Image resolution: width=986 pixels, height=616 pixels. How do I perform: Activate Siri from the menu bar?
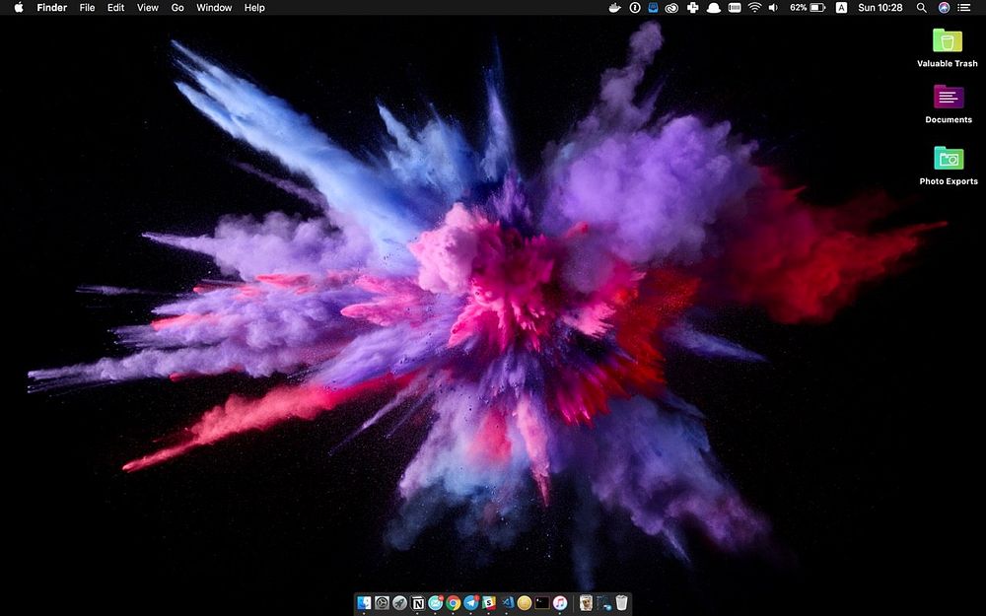point(944,8)
